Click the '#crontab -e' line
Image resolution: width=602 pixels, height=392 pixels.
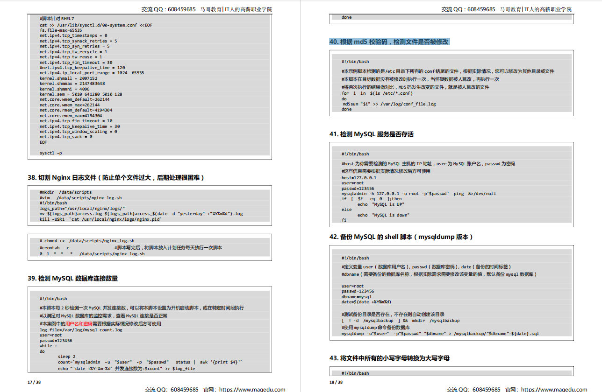click(x=131, y=248)
